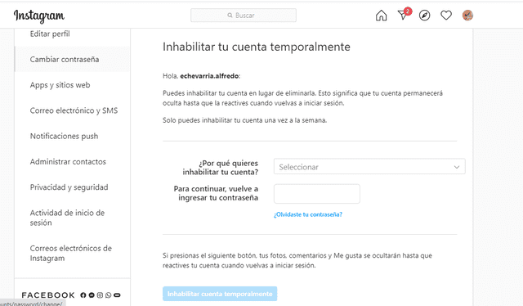Image resolution: width=523 pixels, height=306 pixels.
Task: Open the activity heart icon
Action: (x=446, y=16)
